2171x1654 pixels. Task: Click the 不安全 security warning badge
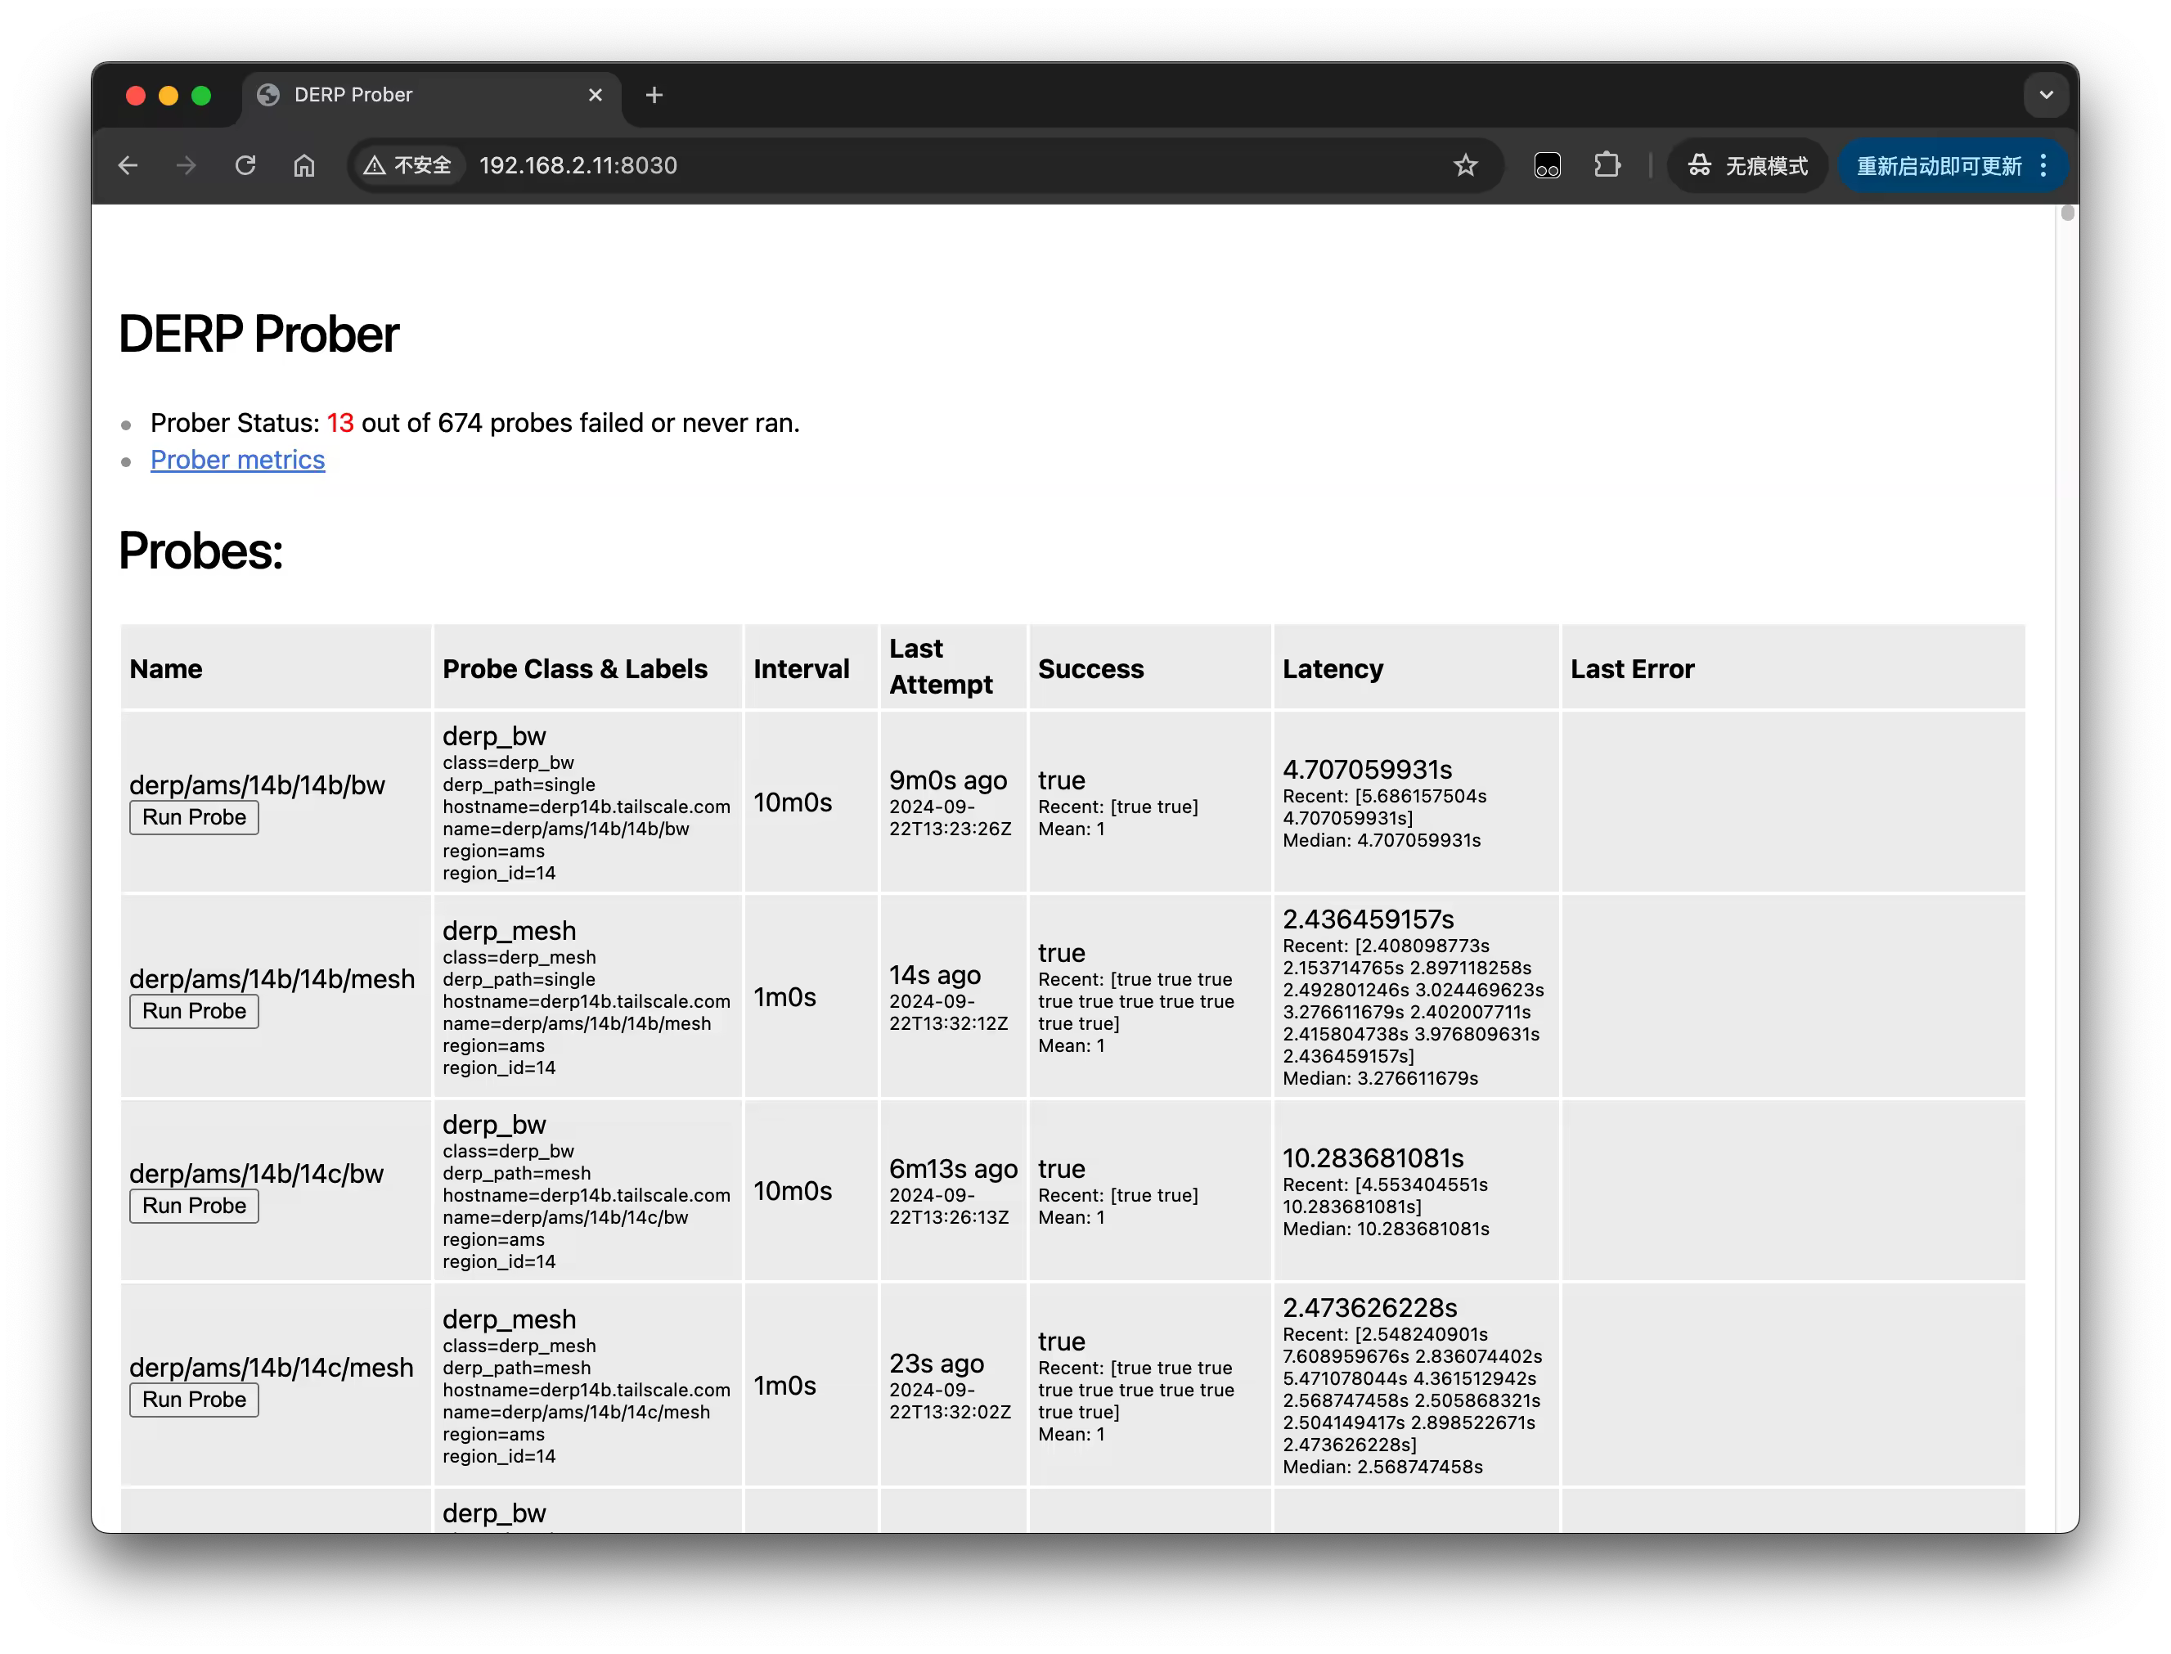coord(409,165)
